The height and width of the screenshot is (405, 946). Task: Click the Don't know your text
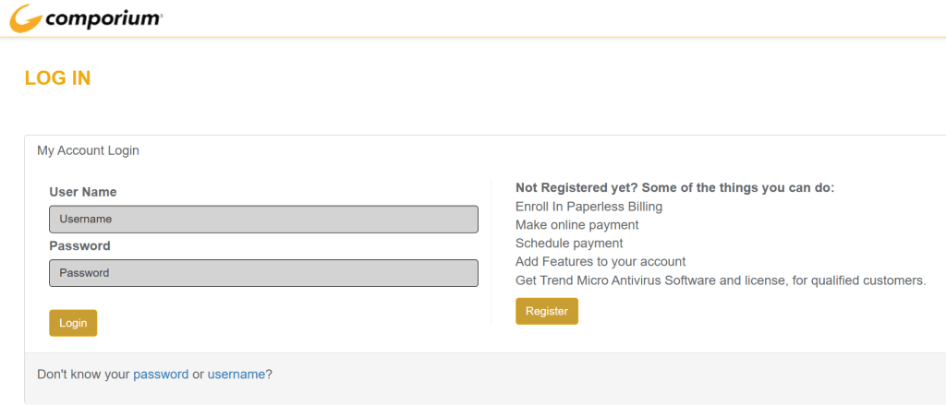point(83,375)
